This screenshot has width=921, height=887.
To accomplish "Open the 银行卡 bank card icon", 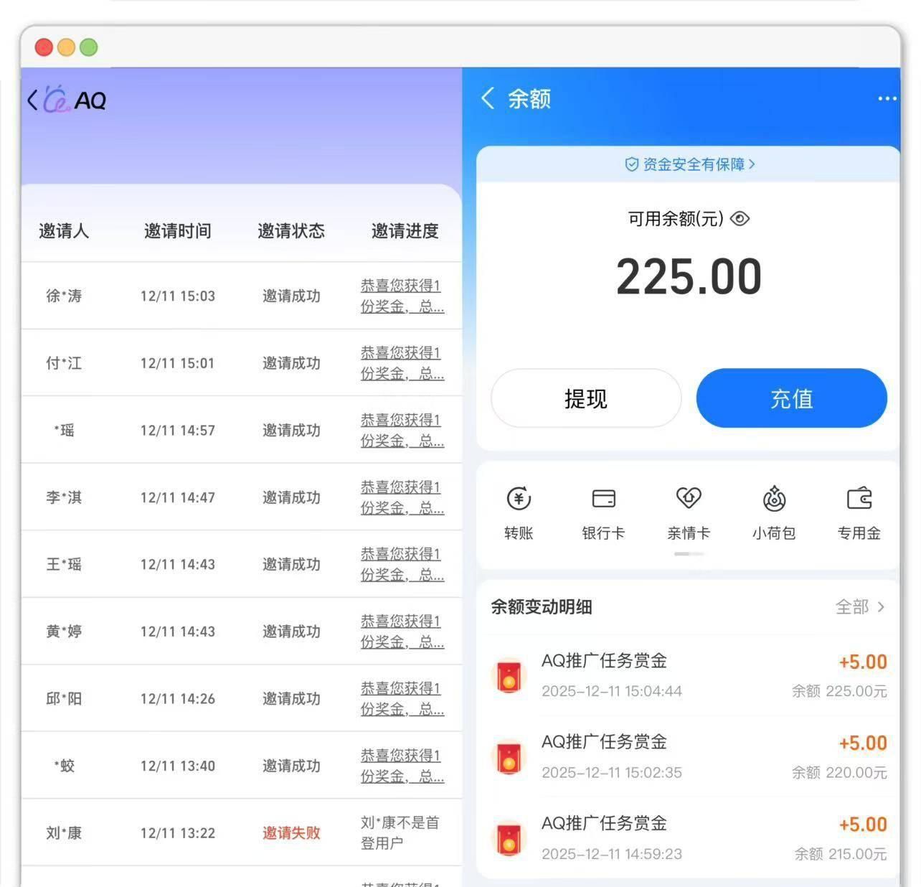I will click(603, 498).
